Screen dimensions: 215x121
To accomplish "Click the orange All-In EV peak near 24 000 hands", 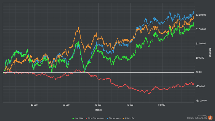I will point(78,28).
